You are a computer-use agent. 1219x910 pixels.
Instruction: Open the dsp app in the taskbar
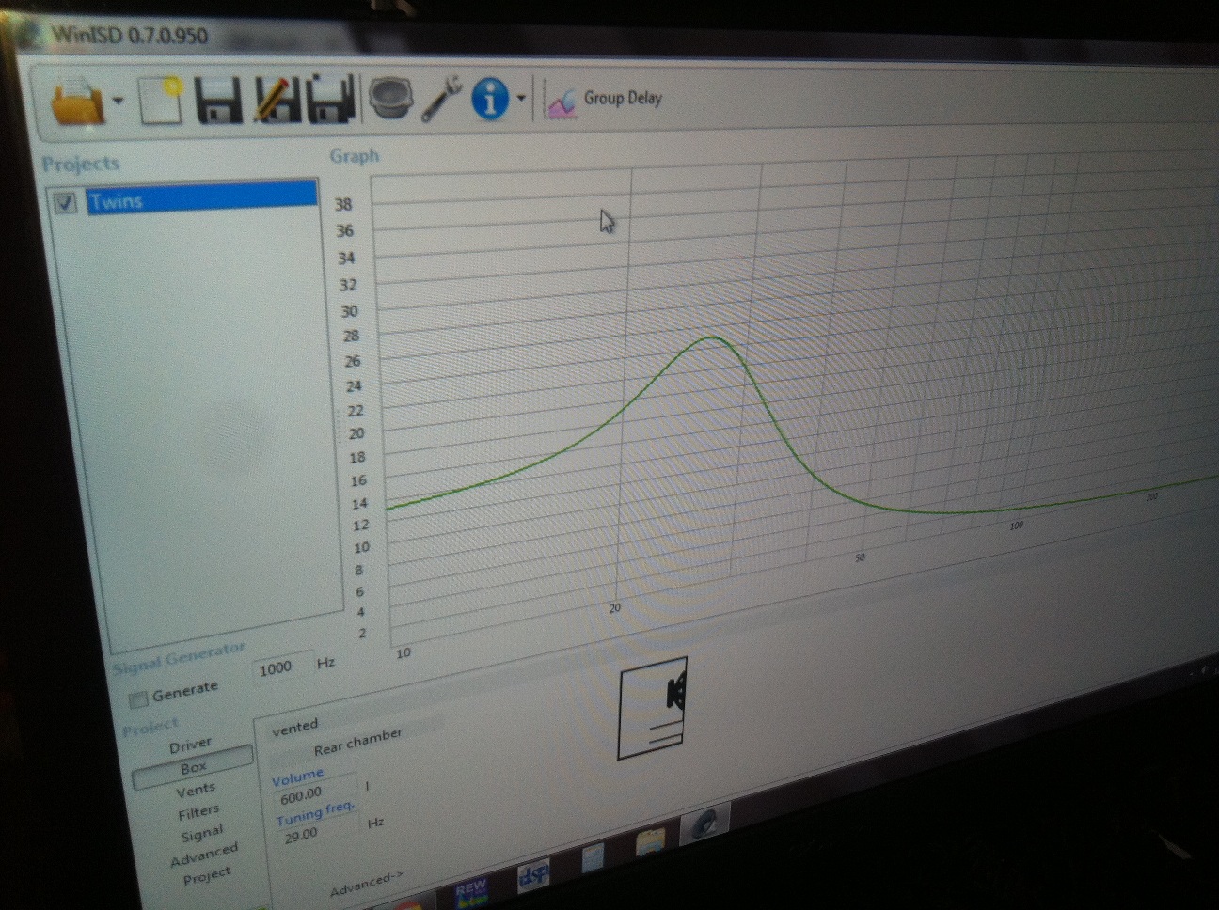532,876
